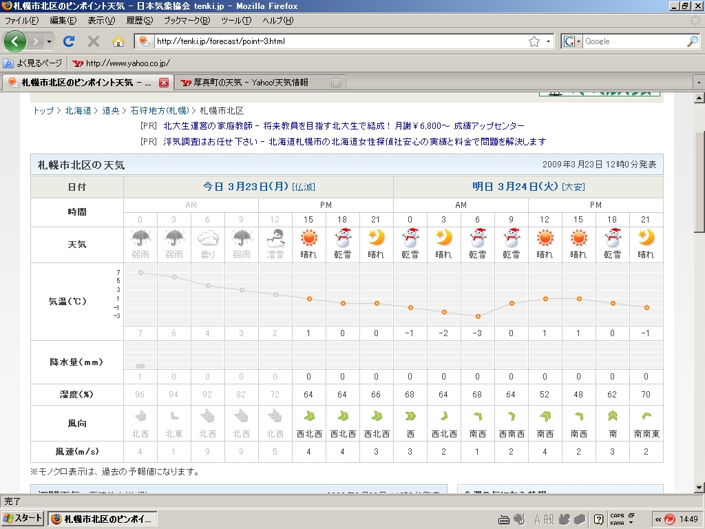
Task: Click the 2009年3月23日 12時0分発表 text
Action: [x=600, y=165]
